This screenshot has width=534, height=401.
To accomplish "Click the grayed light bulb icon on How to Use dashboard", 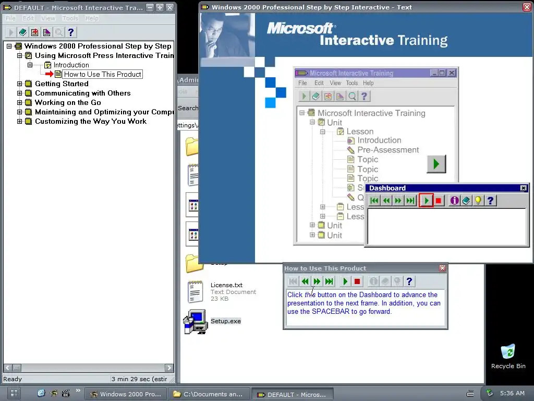I will (x=397, y=281).
